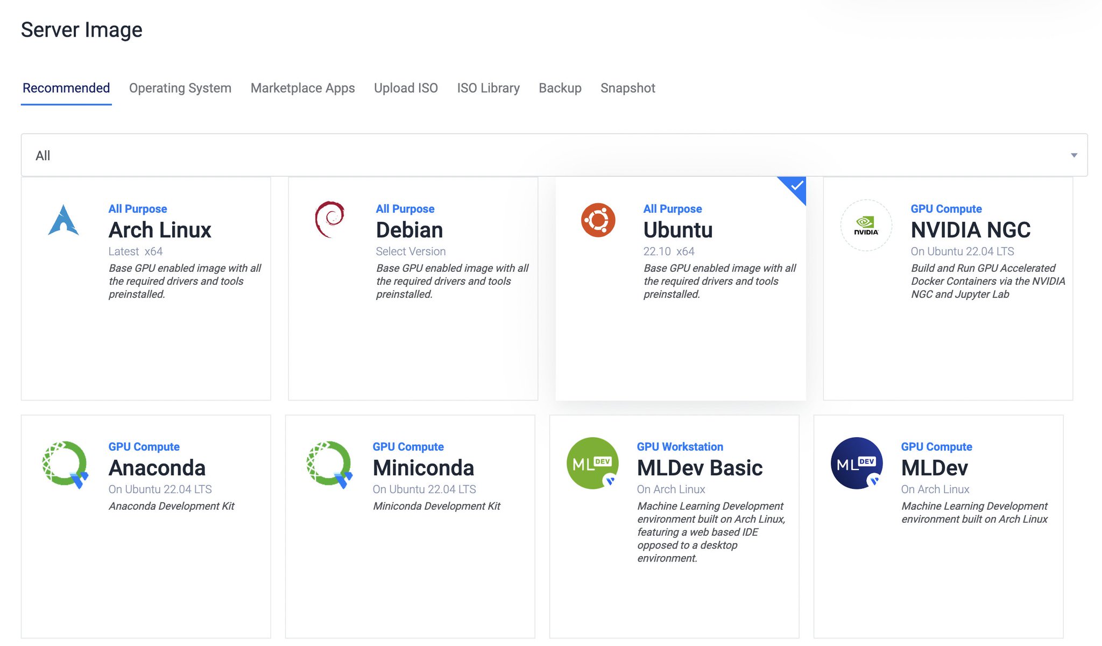Click the Anaconda Development Kit description
The height and width of the screenshot is (646, 1102).
tap(172, 506)
